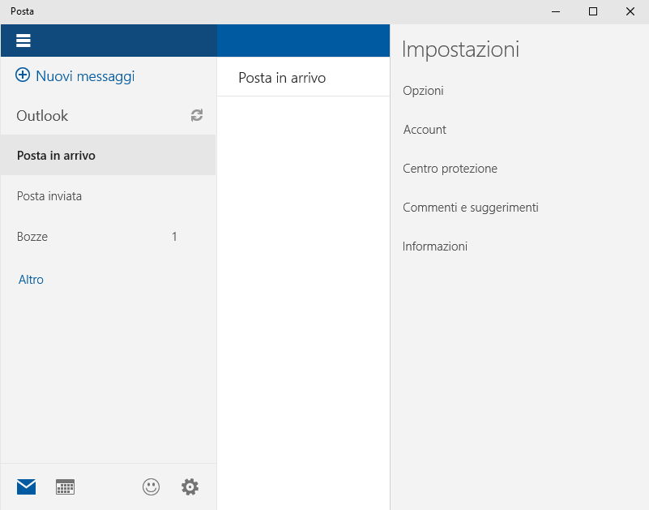Compose with Nuovi messaggi
This screenshot has height=510, width=649.
click(75, 76)
